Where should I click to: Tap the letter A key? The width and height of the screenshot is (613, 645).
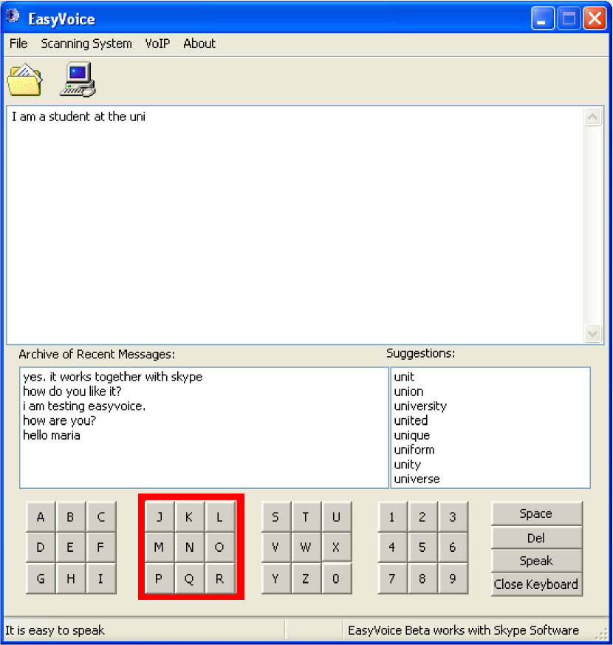41,516
